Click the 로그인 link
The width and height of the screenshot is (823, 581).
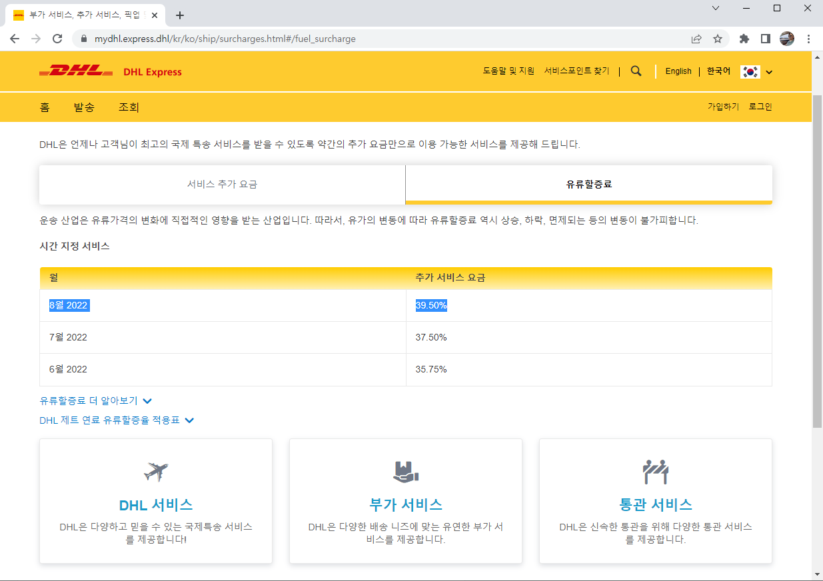[x=760, y=107]
